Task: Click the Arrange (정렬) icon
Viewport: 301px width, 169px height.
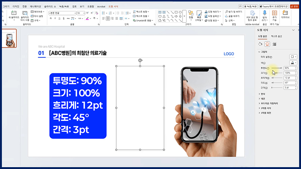Action: point(191,13)
